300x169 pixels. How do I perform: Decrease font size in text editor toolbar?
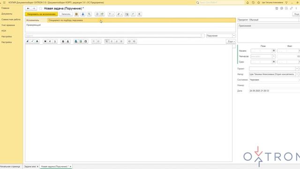(32, 41)
